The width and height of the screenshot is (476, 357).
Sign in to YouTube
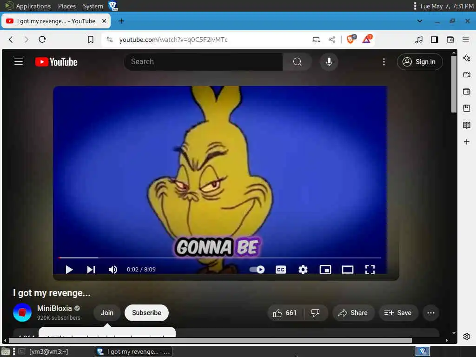tap(420, 62)
